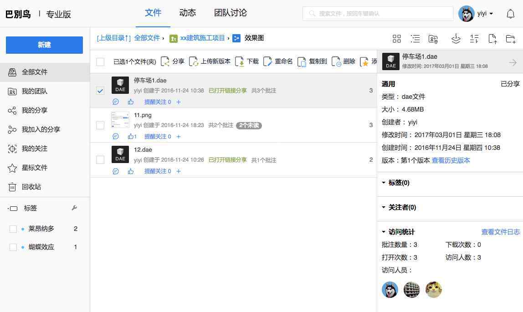The height and width of the screenshot is (312, 523).
Task: Open the 团队讨论 tab
Action: pyautogui.click(x=230, y=13)
